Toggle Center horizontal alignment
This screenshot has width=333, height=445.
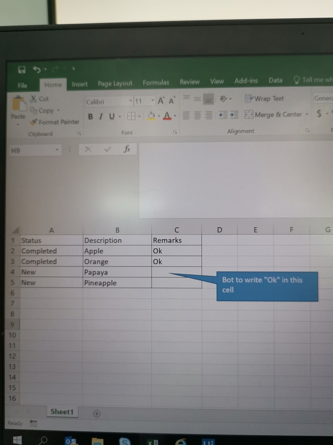click(x=197, y=115)
